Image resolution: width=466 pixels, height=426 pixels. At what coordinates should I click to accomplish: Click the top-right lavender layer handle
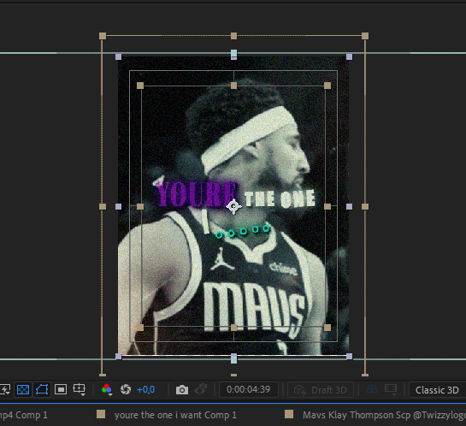coord(349,56)
